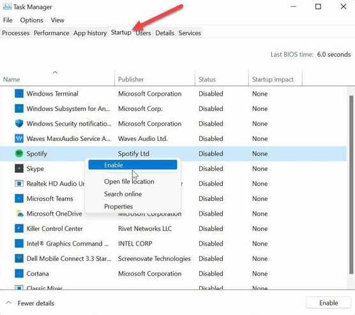Select Dell Mobile Connect 3.3 Star... entry
This screenshot has width=355, height=315.
tap(69, 258)
